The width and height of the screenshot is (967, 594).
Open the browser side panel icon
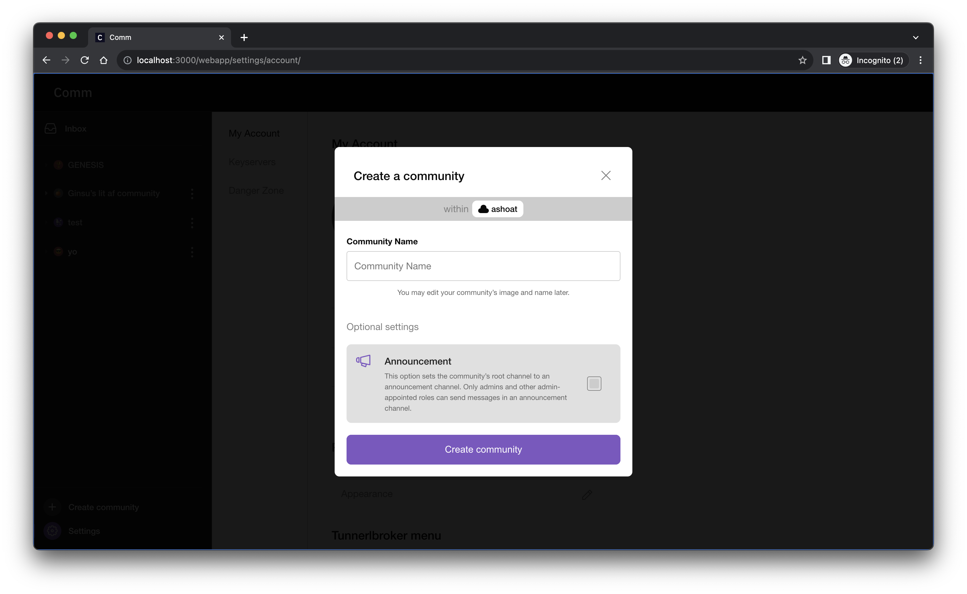click(826, 60)
